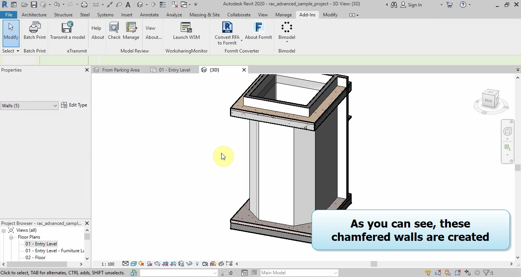Select the Modify tool

coord(11,32)
